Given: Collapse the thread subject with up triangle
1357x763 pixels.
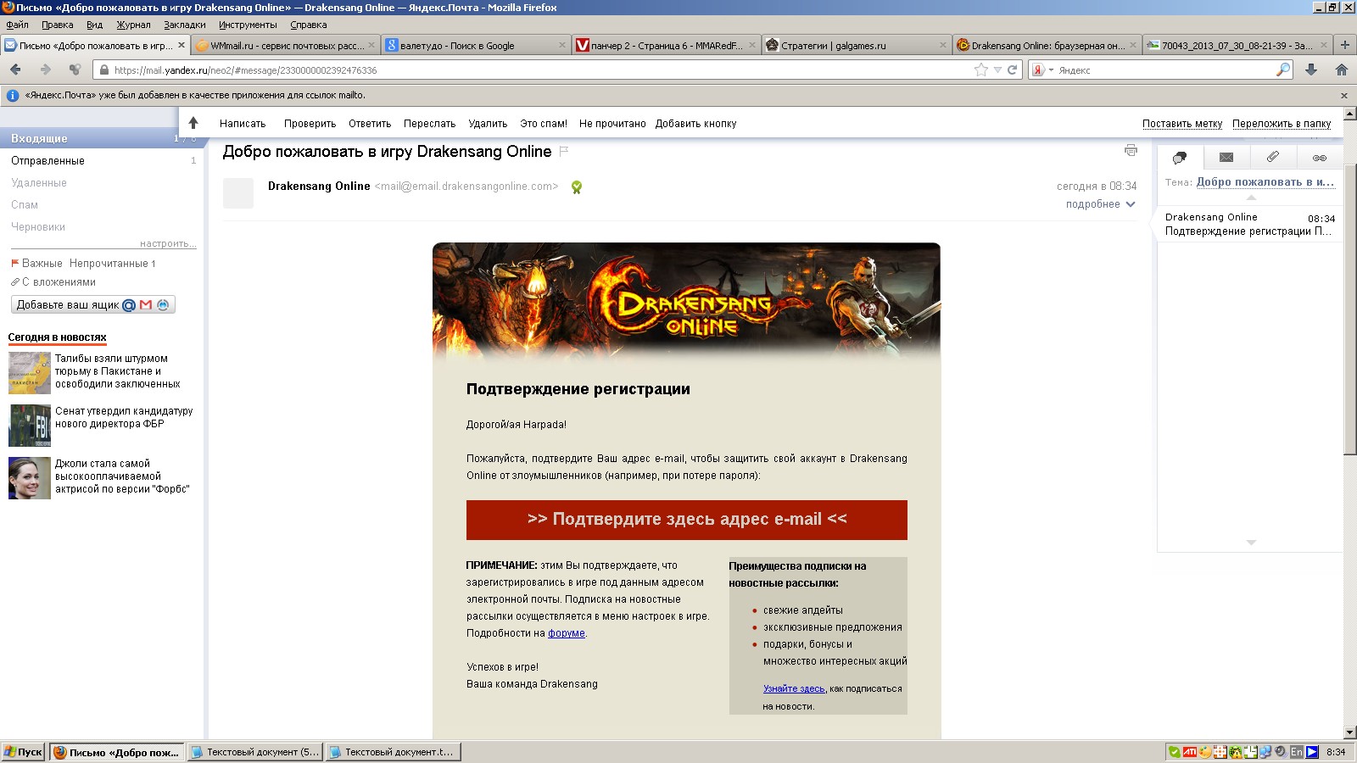Looking at the screenshot, I should coord(1251,197).
